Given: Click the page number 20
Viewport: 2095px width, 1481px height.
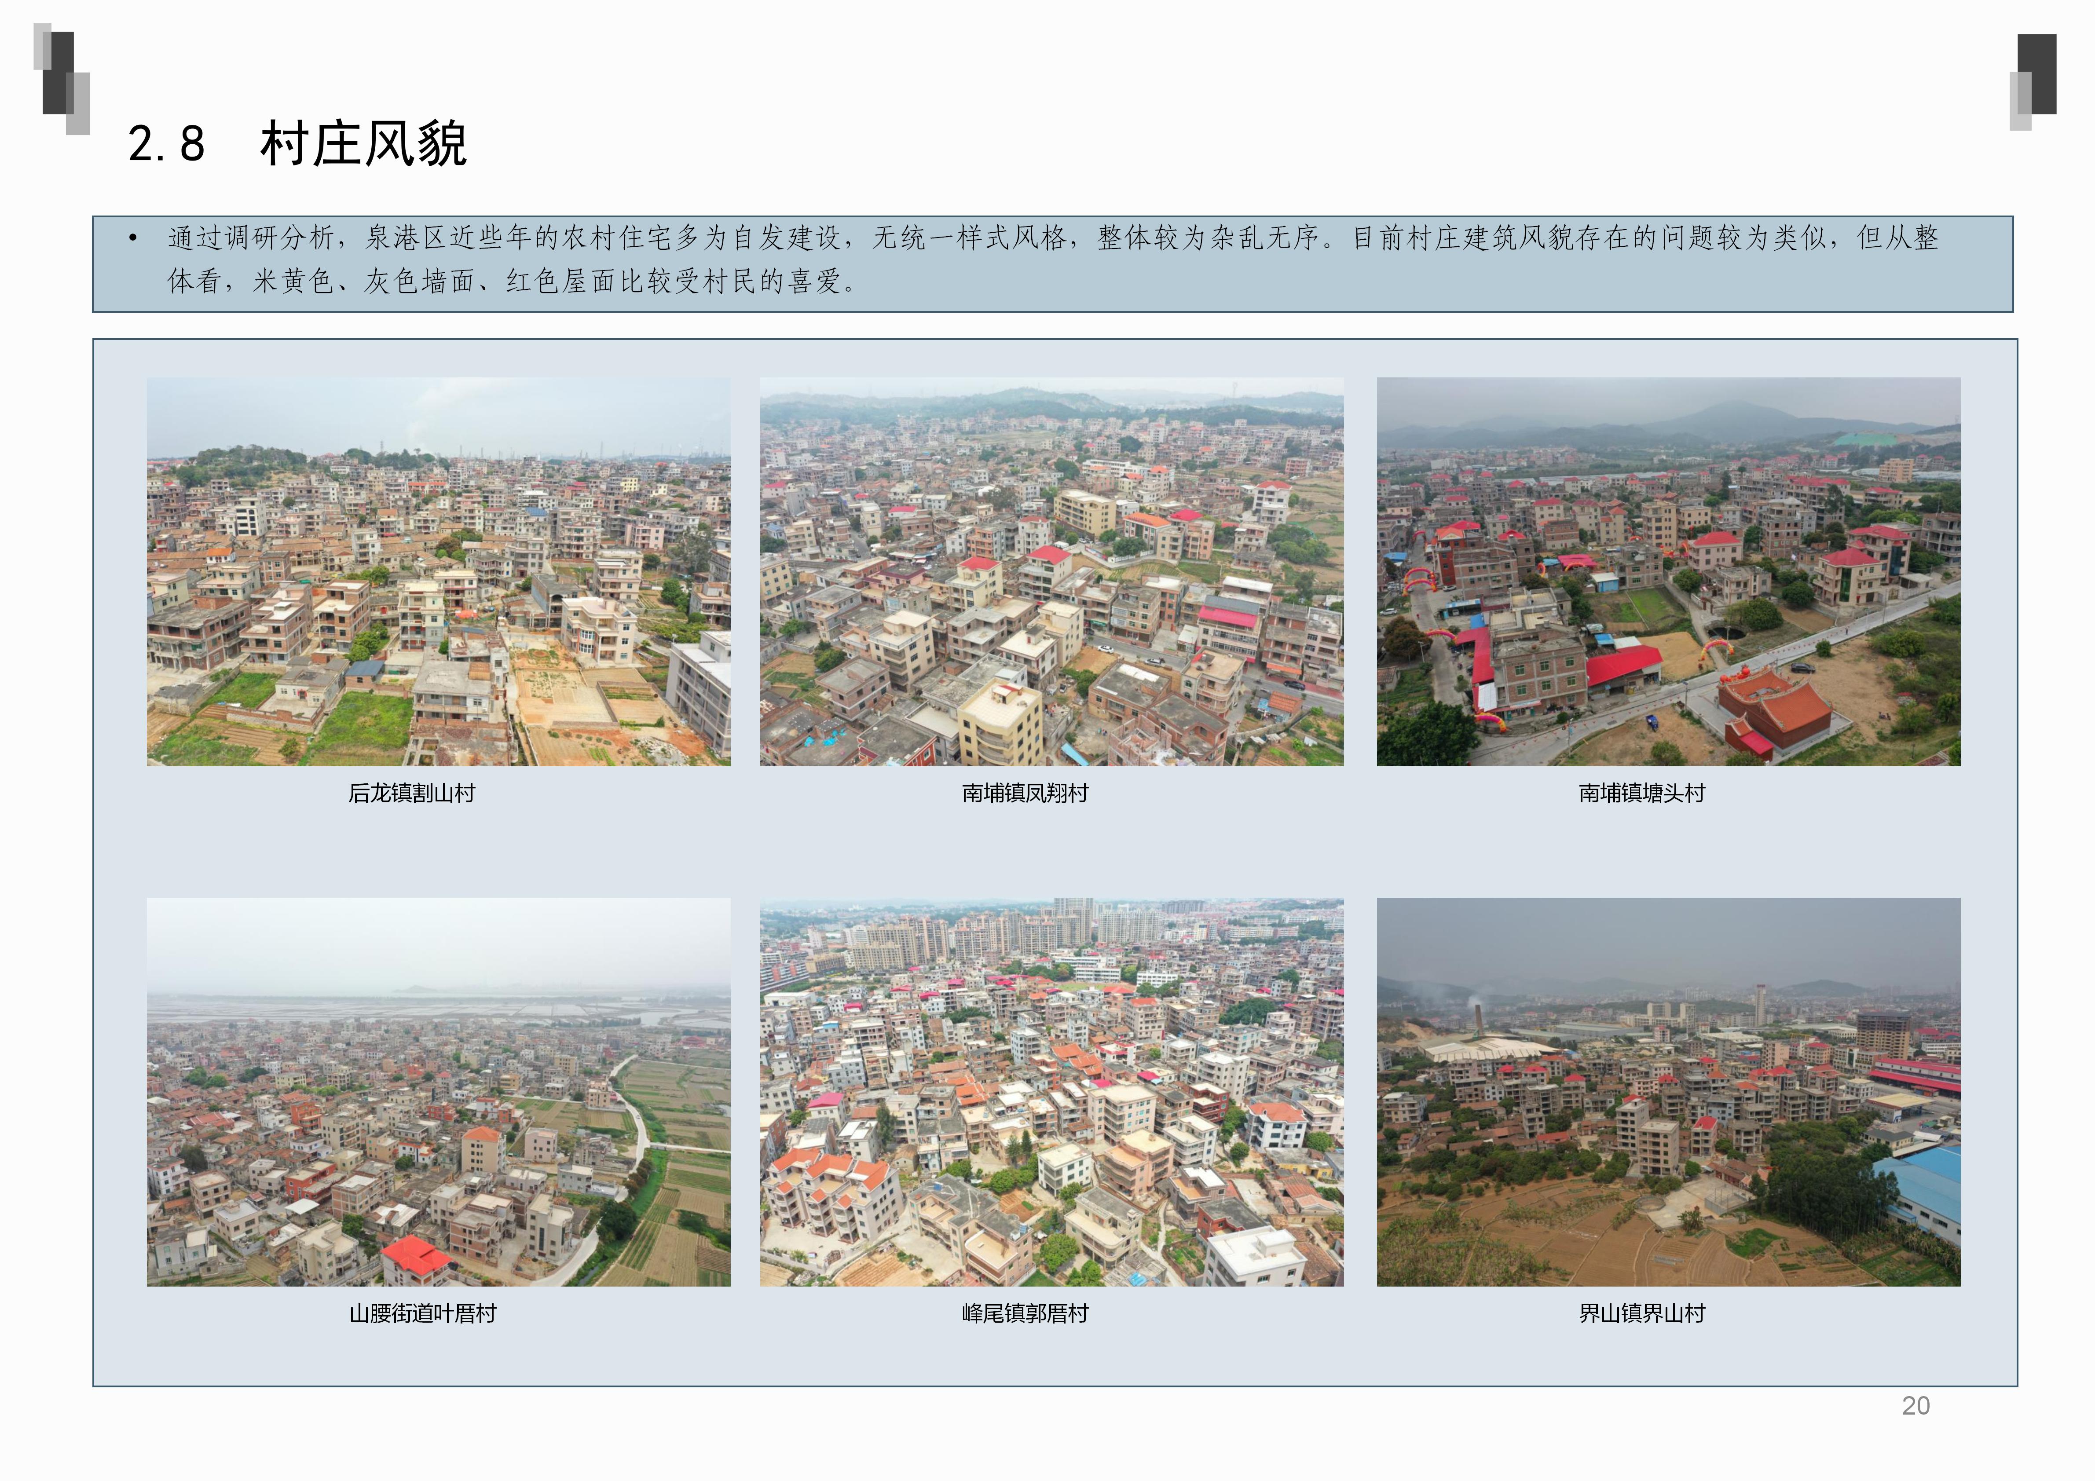Looking at the screenshot, I should 1915,1405.
